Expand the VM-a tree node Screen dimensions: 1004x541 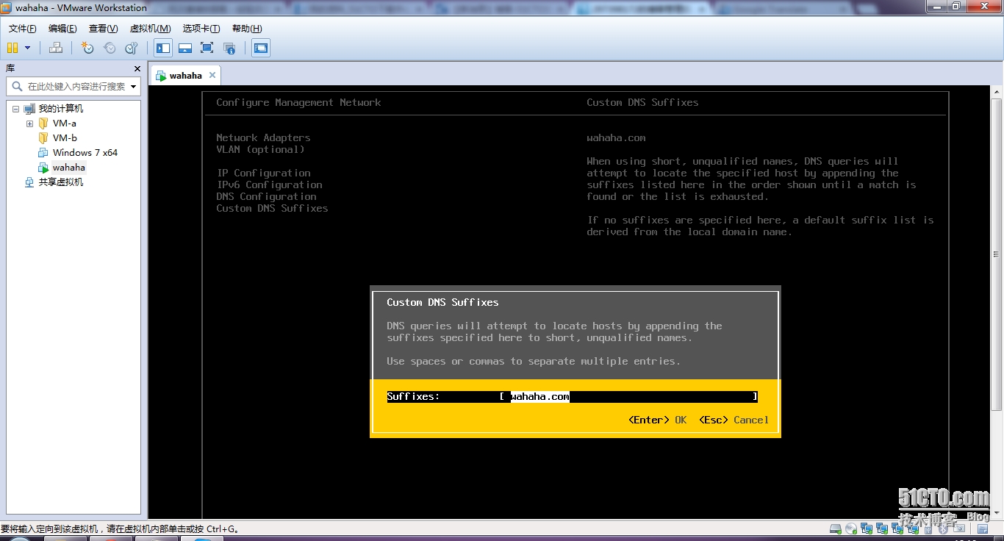(x=29, y=123)
